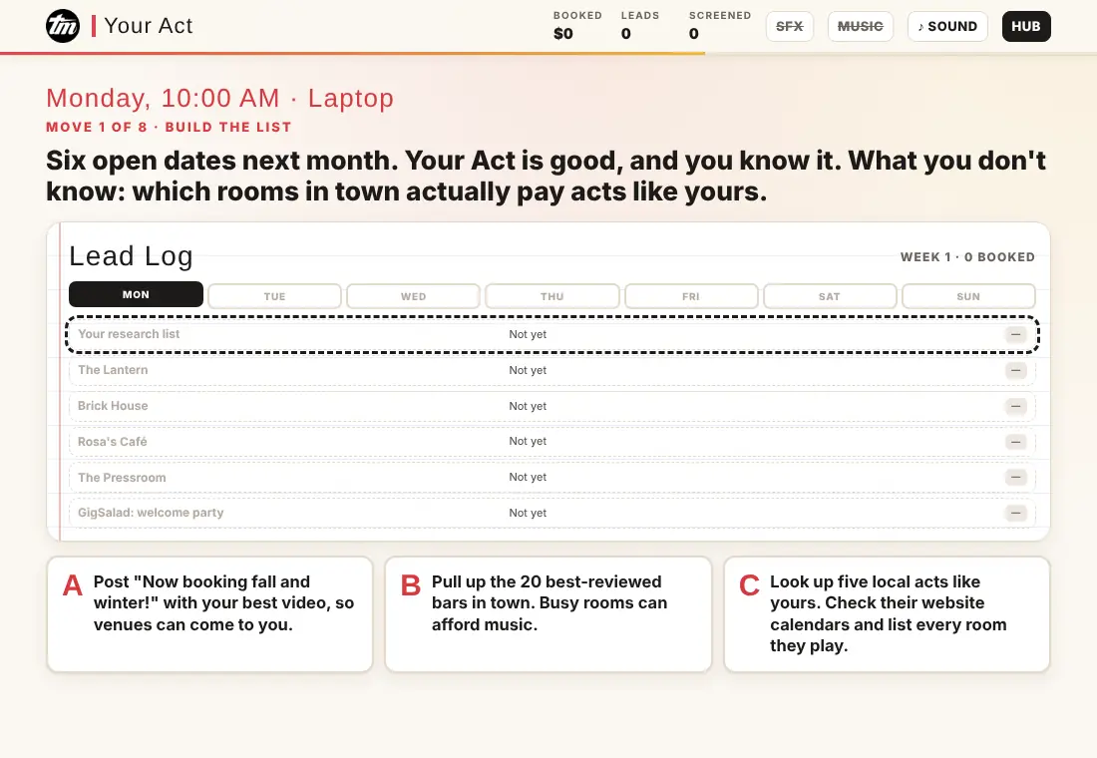Screen dimensions: 1097x758
Task: Click 'Not yet' status in GigSalad row
Action: coord(528,513)
